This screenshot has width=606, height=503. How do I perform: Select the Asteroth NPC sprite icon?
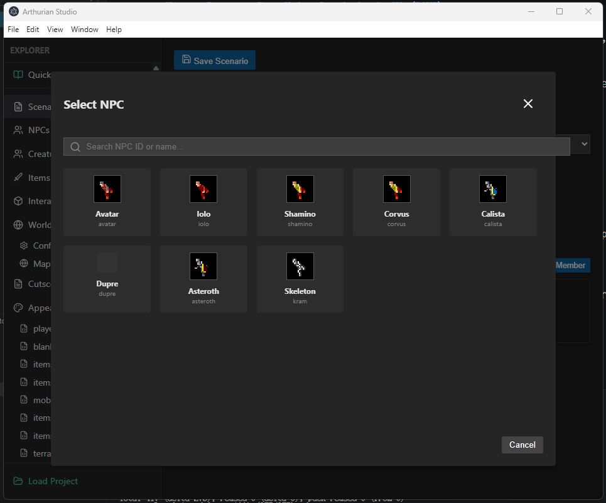pyautogui.click(x=203, y=266)
